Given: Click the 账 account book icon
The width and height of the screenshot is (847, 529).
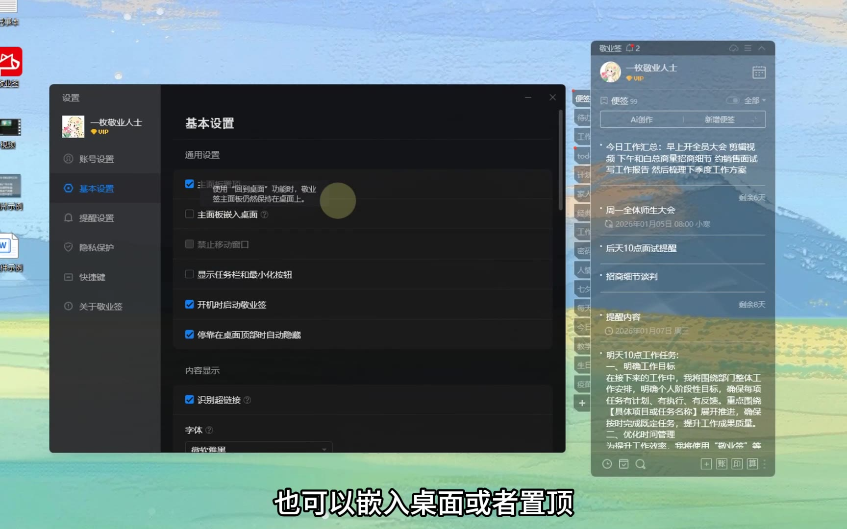Looking at the screenshot, I should click(x=722, y=464).
